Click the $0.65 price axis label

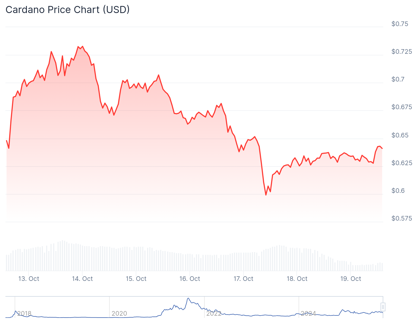(400, 135)
